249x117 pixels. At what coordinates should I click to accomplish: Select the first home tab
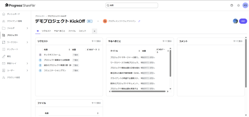[x=38, y=31]
